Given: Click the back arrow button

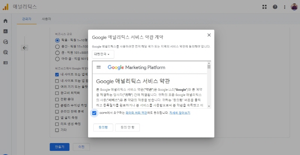Looking at the screenshot, I should click(25, 48).
